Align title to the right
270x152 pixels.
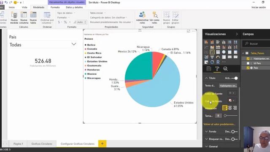click(235, 108)
